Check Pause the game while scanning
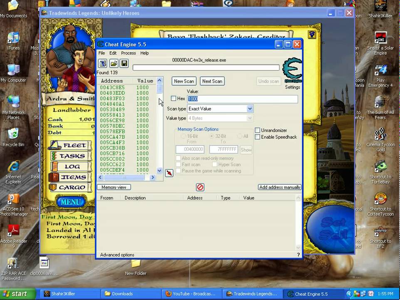 click(178, 171)
